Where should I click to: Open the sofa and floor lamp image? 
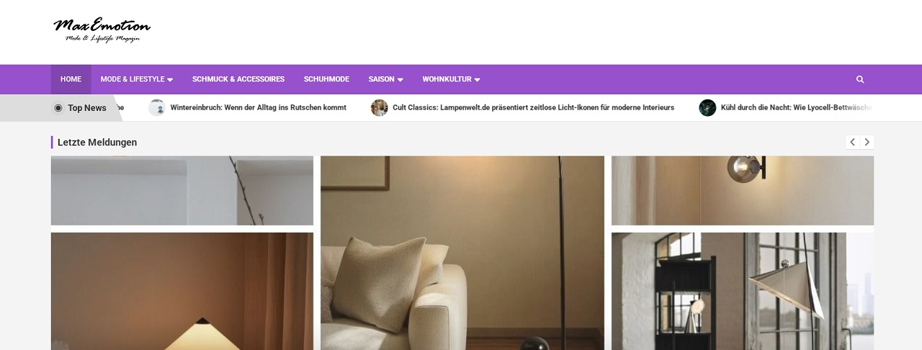462,253
